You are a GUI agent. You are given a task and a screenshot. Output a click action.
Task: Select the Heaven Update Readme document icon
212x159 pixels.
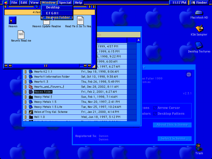47,22
